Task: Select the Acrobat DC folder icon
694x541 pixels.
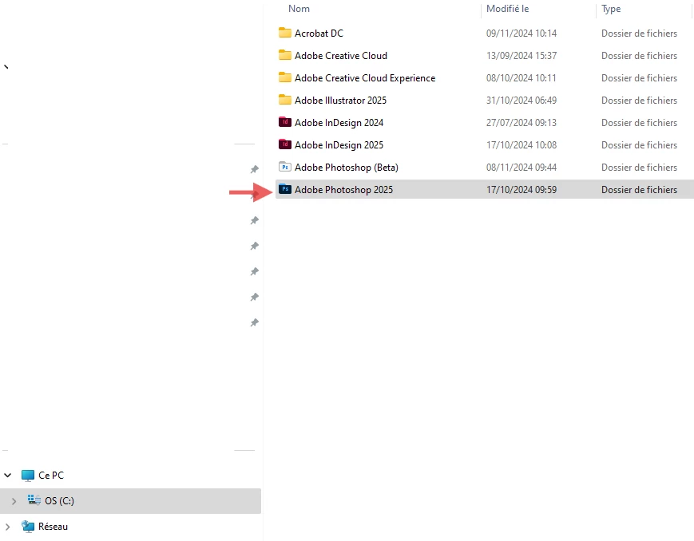Action: [x=284, y=33]
